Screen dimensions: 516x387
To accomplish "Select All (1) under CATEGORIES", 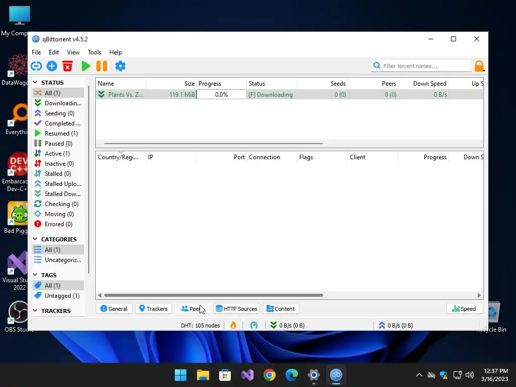I will [58, 250].
